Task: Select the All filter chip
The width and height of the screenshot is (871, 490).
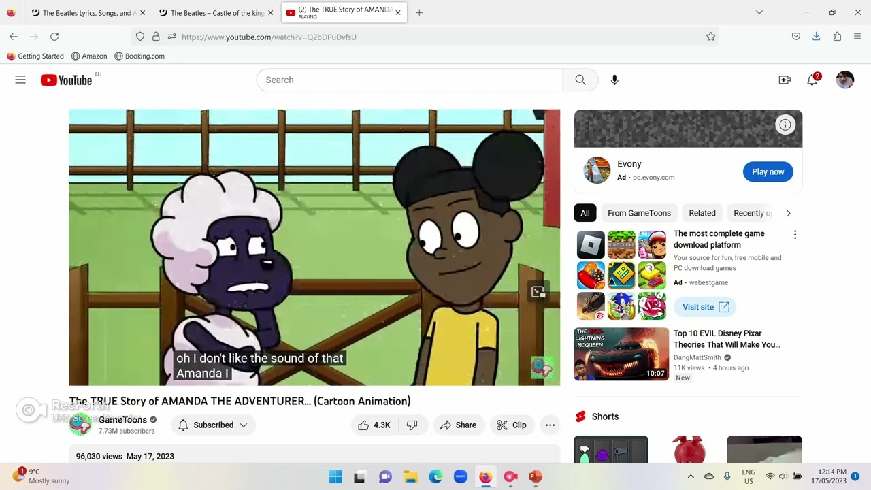Action: tap(585, 213)
